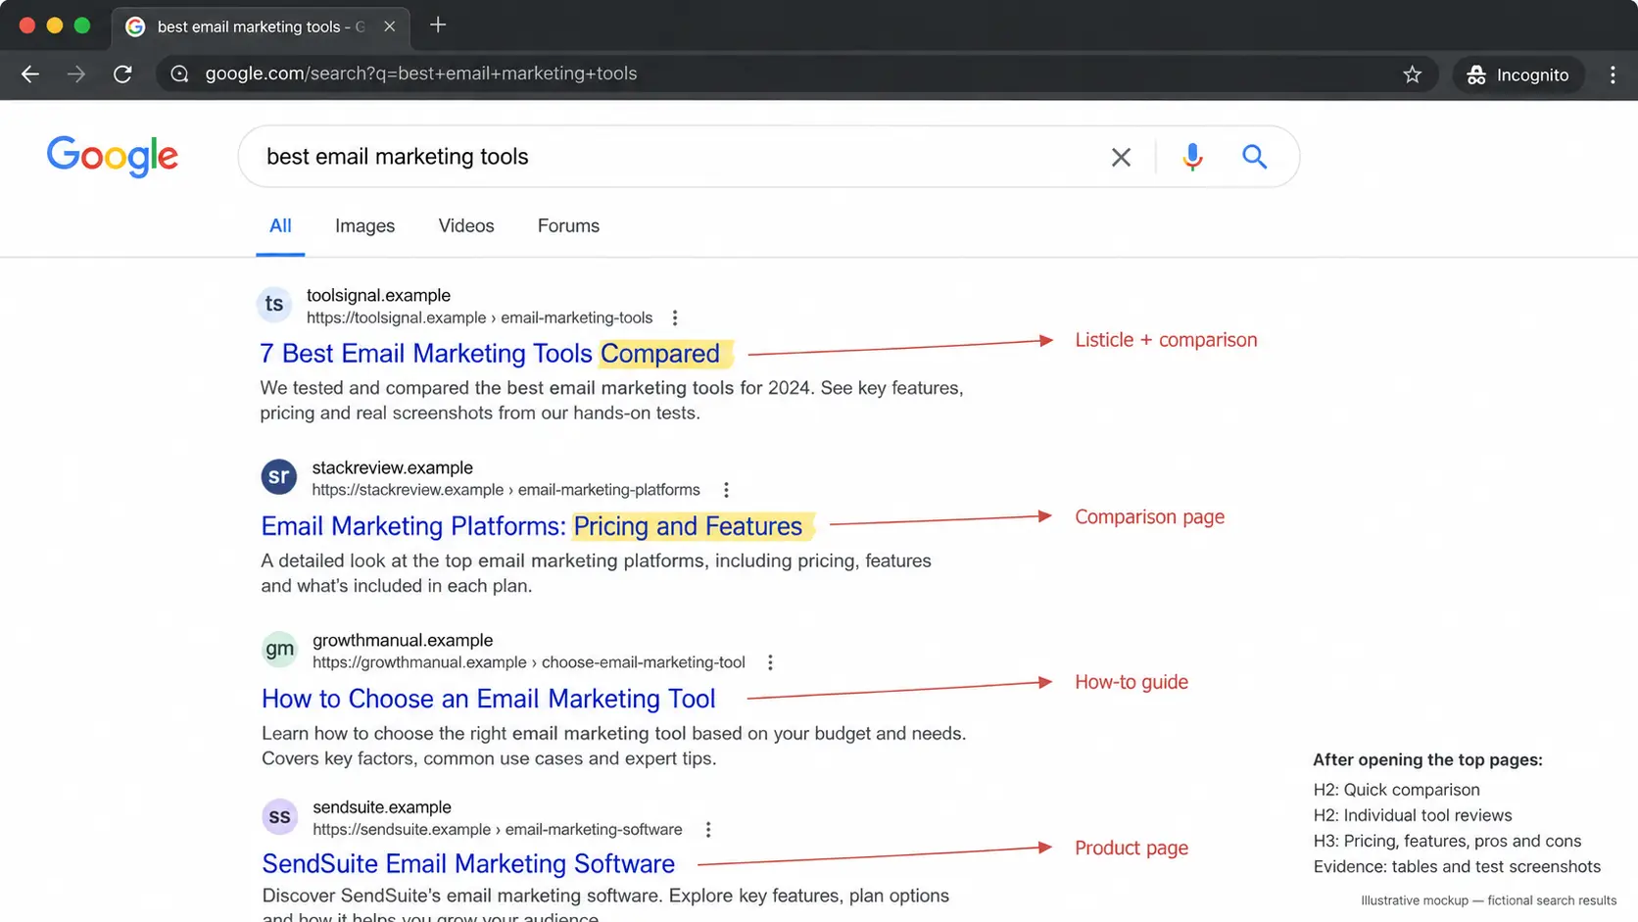Open Chrome's three-dot menu

click(x=1613, y=74)
